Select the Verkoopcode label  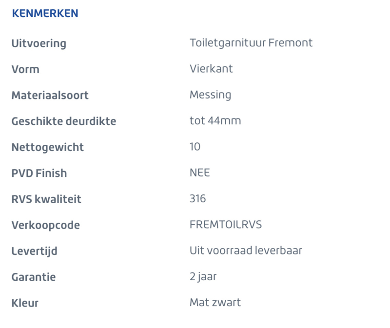(46, 225)
